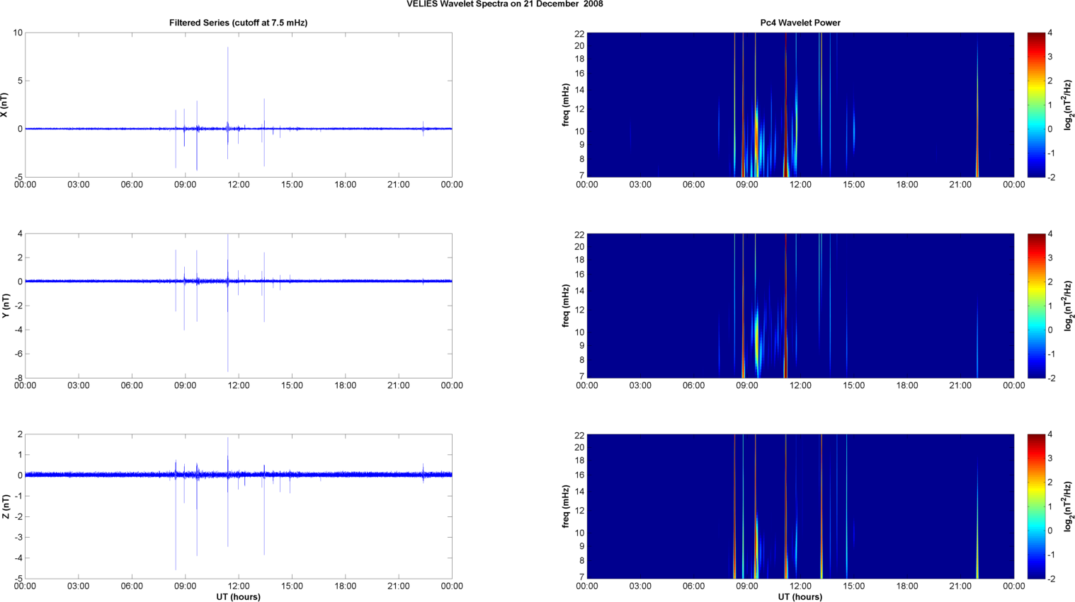This screenshot has width=1075, height=602.
Task: Click the log2(nT²/Hz) label beside bottom colorbar
Action: 1068,507
